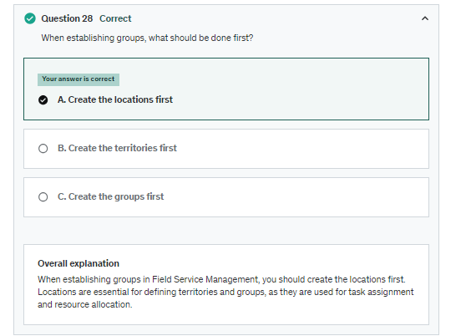This screenshot has height=336, width=461.
Task: Click the Question 28 heading
Action: pyautogui.click(x=67, y=18)
